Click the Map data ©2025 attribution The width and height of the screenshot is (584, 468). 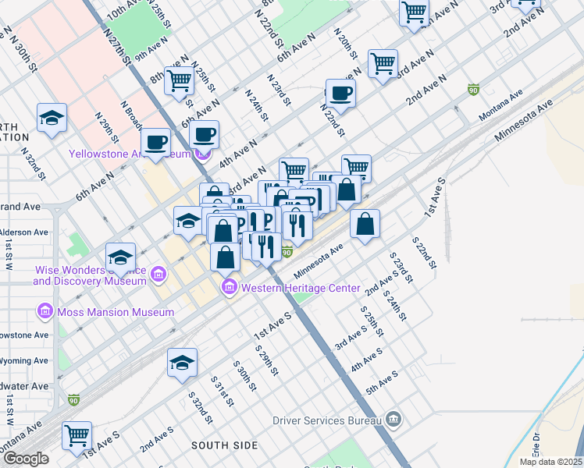coord(550,462)
